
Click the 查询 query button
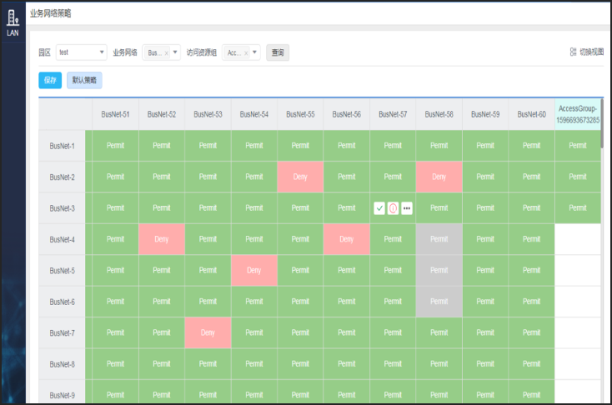tap(278, 52)
